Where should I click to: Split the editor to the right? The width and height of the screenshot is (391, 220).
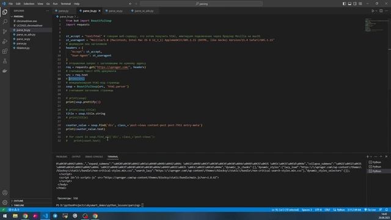[381, 11]
